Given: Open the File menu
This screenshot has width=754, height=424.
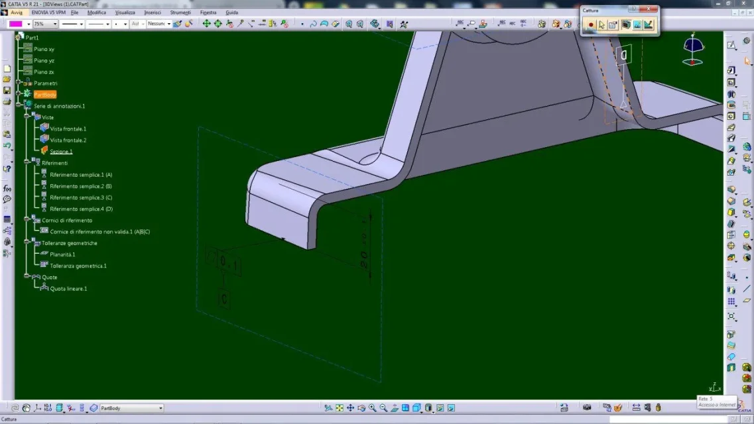Looking at the screenshot, I should [x=74, y=13].
